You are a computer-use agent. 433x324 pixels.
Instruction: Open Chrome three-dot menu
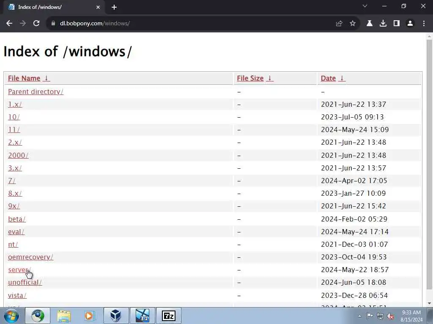click(x=424, y=24)
